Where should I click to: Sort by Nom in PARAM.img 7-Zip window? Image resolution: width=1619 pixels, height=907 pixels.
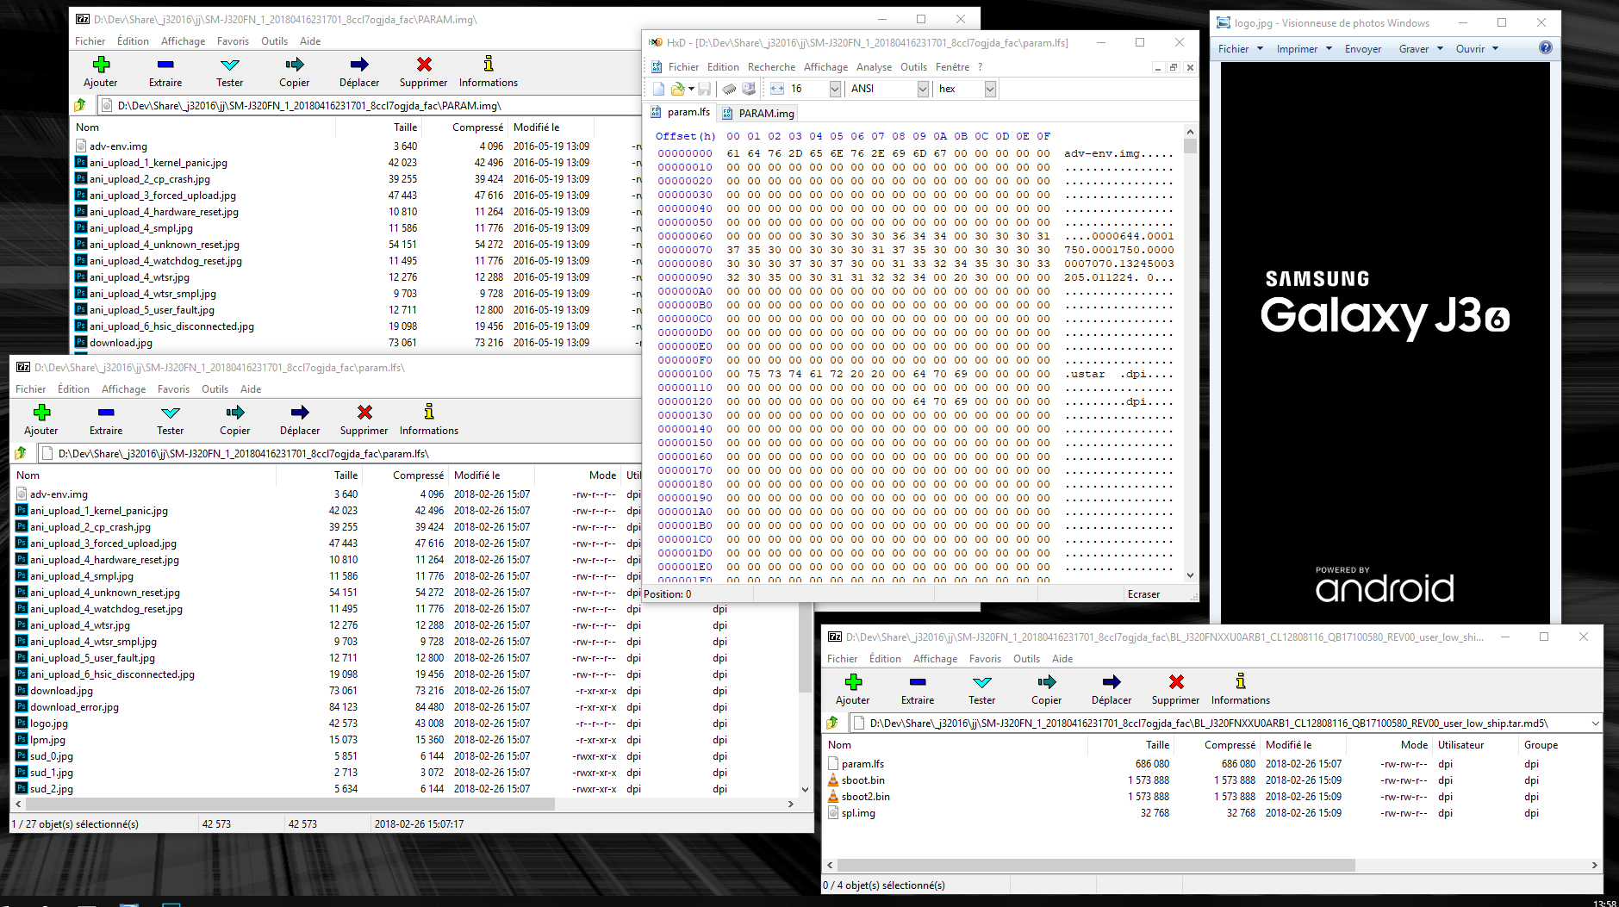(x=87, y=127)
